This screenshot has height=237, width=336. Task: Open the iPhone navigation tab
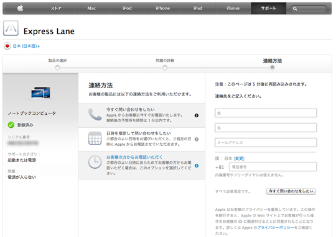coord(162,8)
